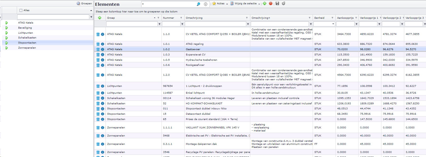
Task: Open the Acties dropdown menu
Action: [x=220, y=4]
